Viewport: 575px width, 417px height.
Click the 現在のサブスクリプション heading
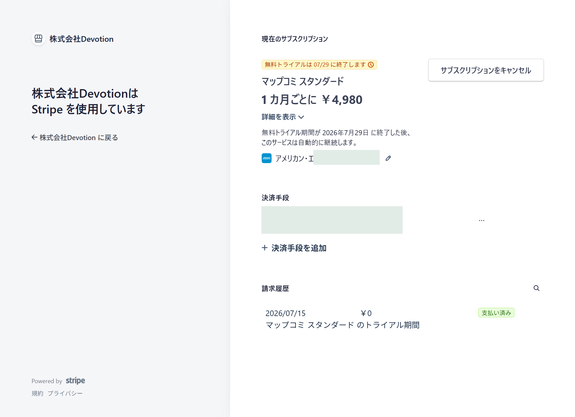tap(295, 39)
